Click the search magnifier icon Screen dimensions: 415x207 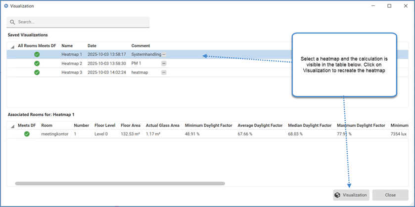(x=13, y=22)
